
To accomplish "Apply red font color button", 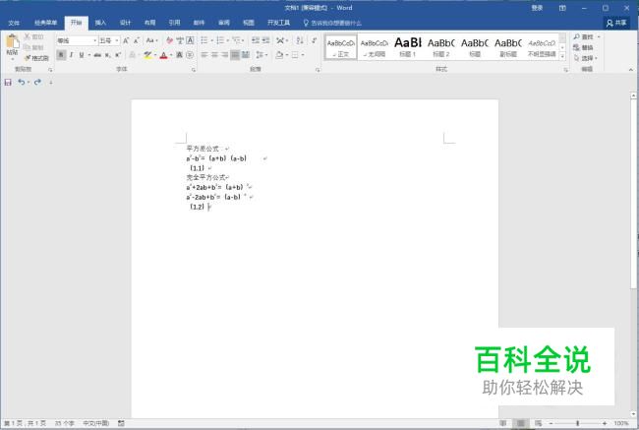I will [164, 55].
